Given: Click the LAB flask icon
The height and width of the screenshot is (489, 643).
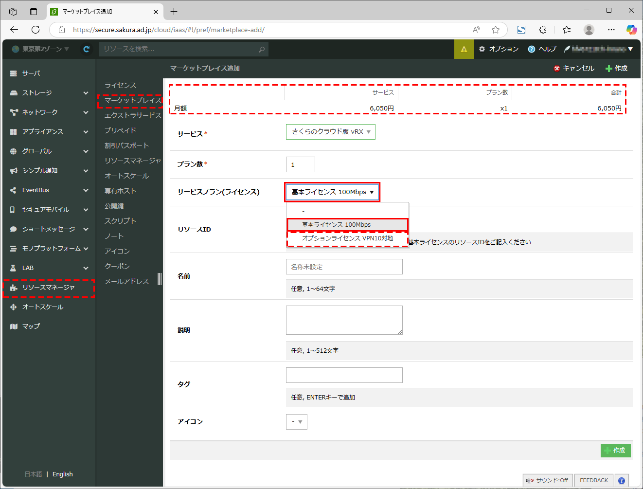Looking at the screenshot, I should (x=14, y=268).
